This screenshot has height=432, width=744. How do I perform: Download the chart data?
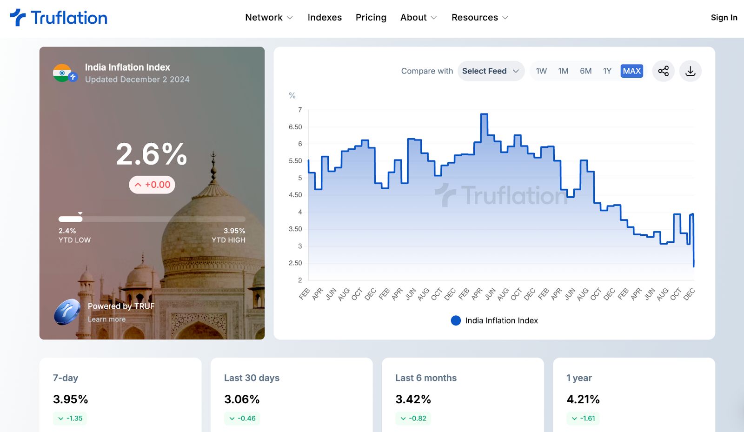pos(690,71)
